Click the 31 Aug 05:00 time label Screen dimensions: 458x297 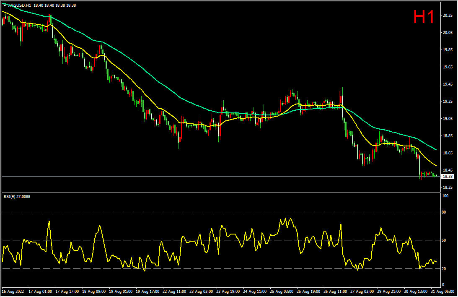click(x=443, y=292)
